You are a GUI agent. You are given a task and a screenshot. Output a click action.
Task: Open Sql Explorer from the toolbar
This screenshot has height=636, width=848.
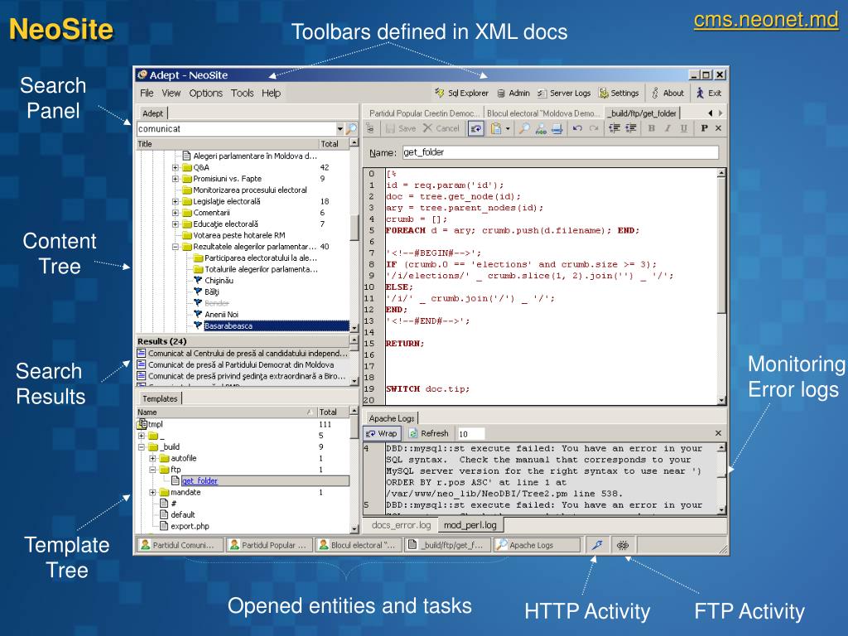point(462,93)
